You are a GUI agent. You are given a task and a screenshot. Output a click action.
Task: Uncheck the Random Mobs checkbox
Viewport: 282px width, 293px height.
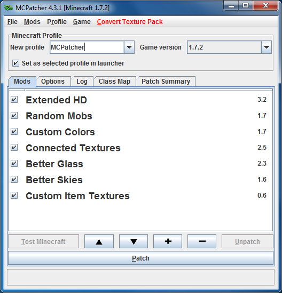(x=14, y=116)
